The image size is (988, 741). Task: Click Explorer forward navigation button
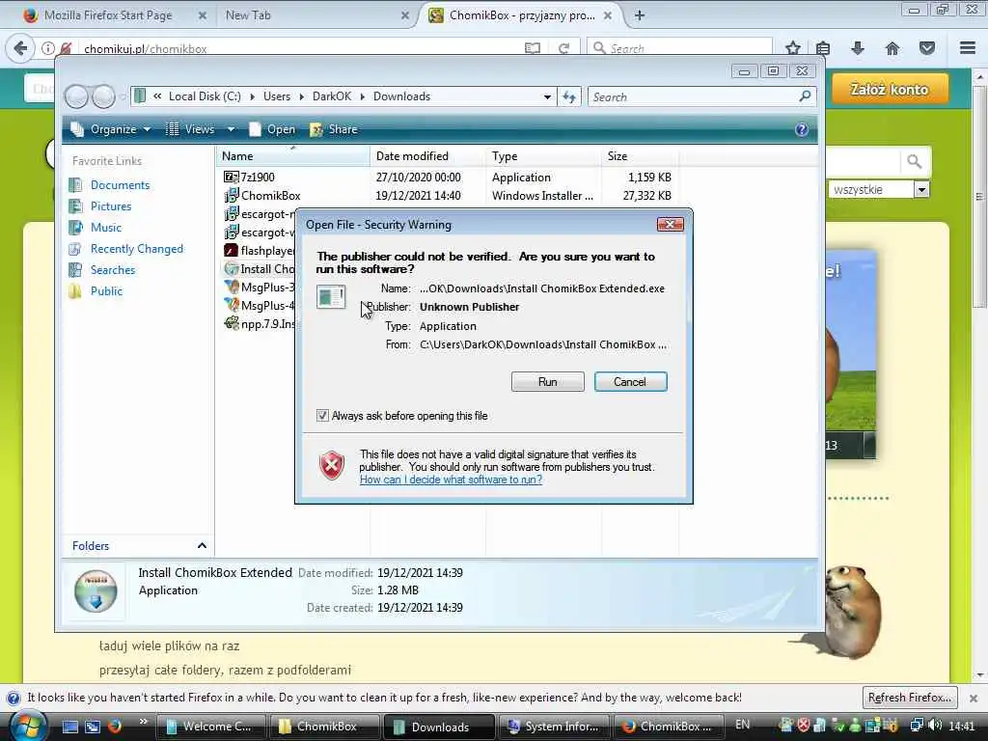pyautogui.click(x=103, y=97)
